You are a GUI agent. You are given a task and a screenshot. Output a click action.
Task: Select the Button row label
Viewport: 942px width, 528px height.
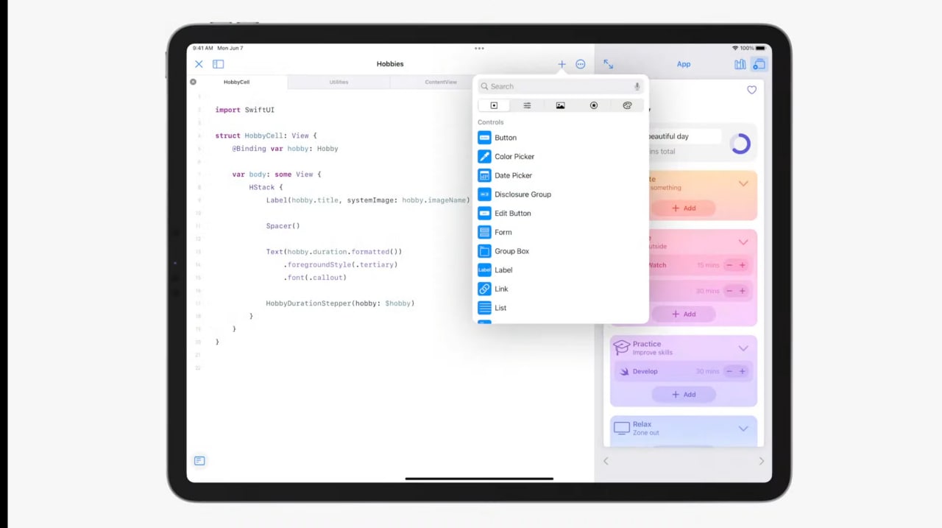506,138
